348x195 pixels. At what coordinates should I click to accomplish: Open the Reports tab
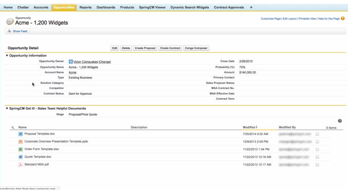coord(86,7)
